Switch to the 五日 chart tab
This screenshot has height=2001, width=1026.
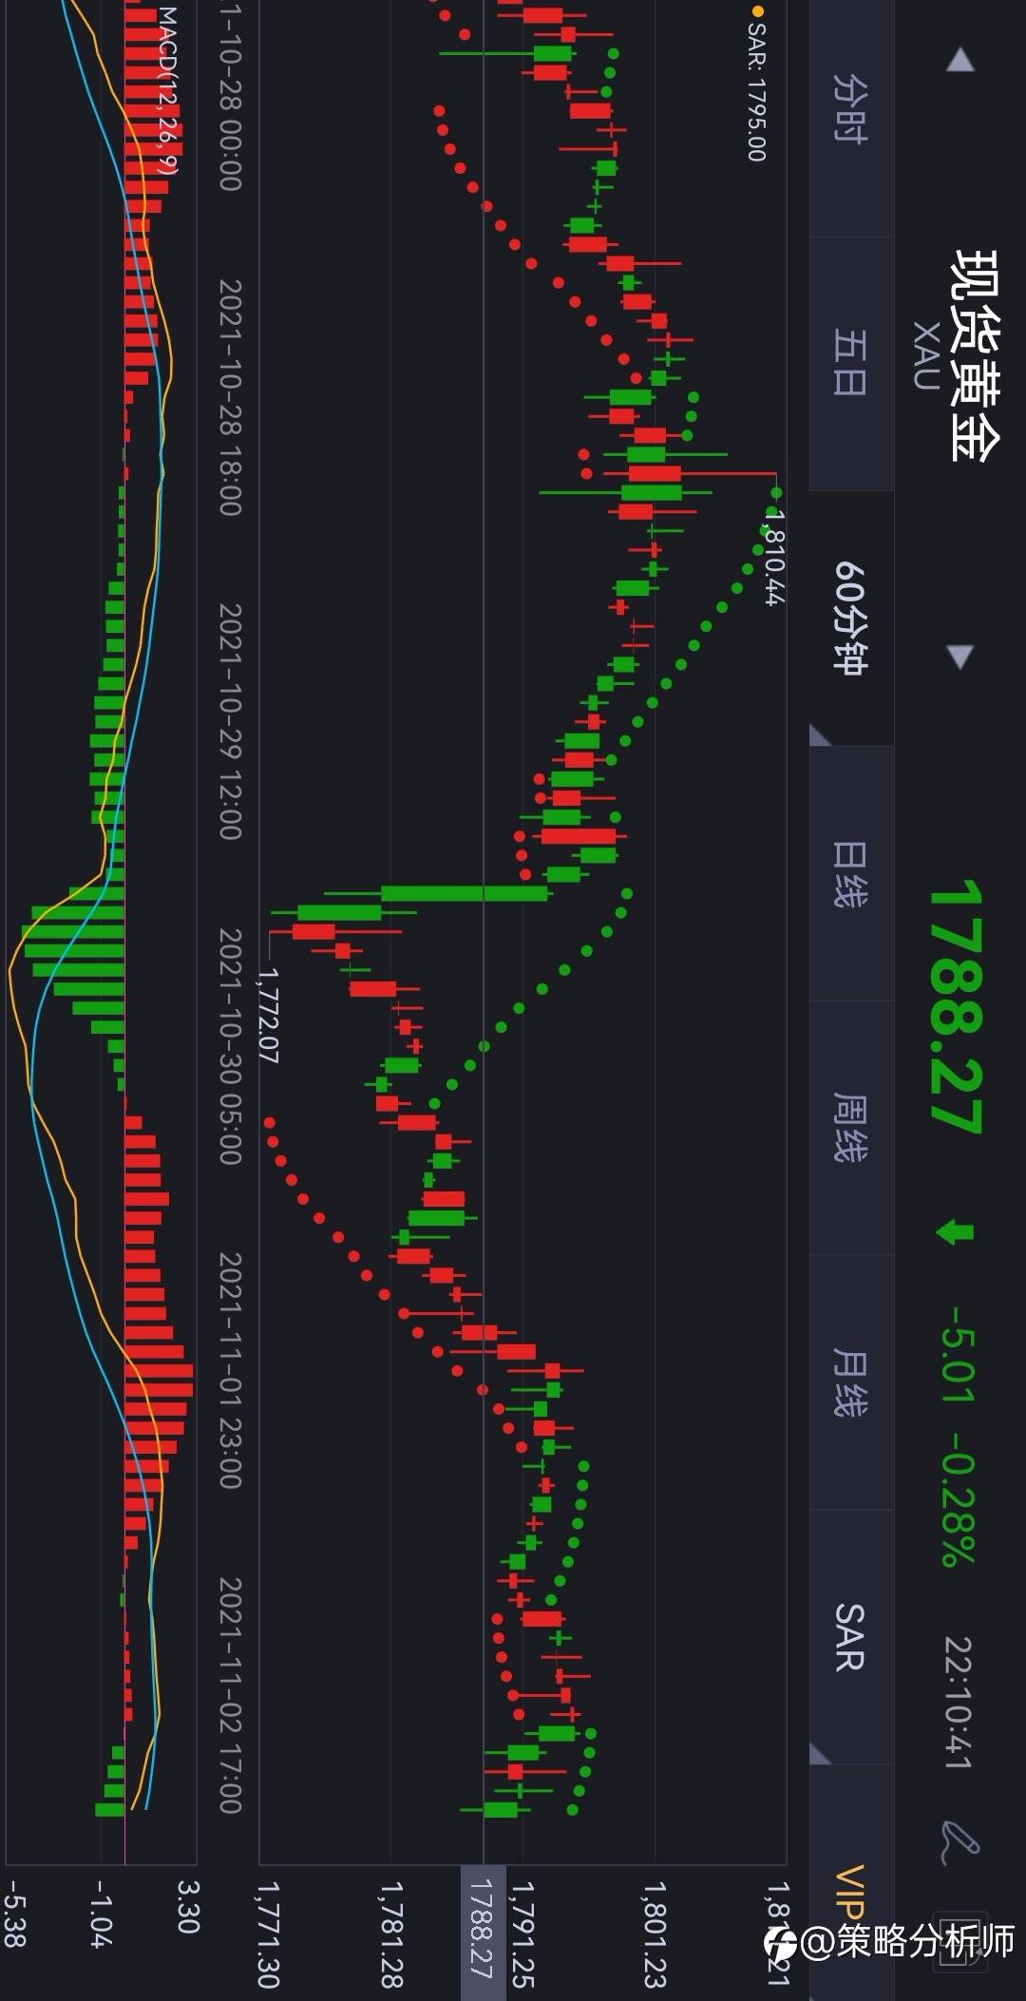pyautogui.click(x=850, y=363)
